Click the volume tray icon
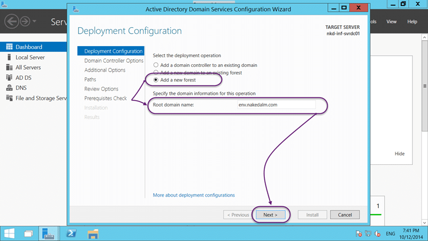Image resolution: width=428 pixels, height=241 pixels. click(378, 234)
